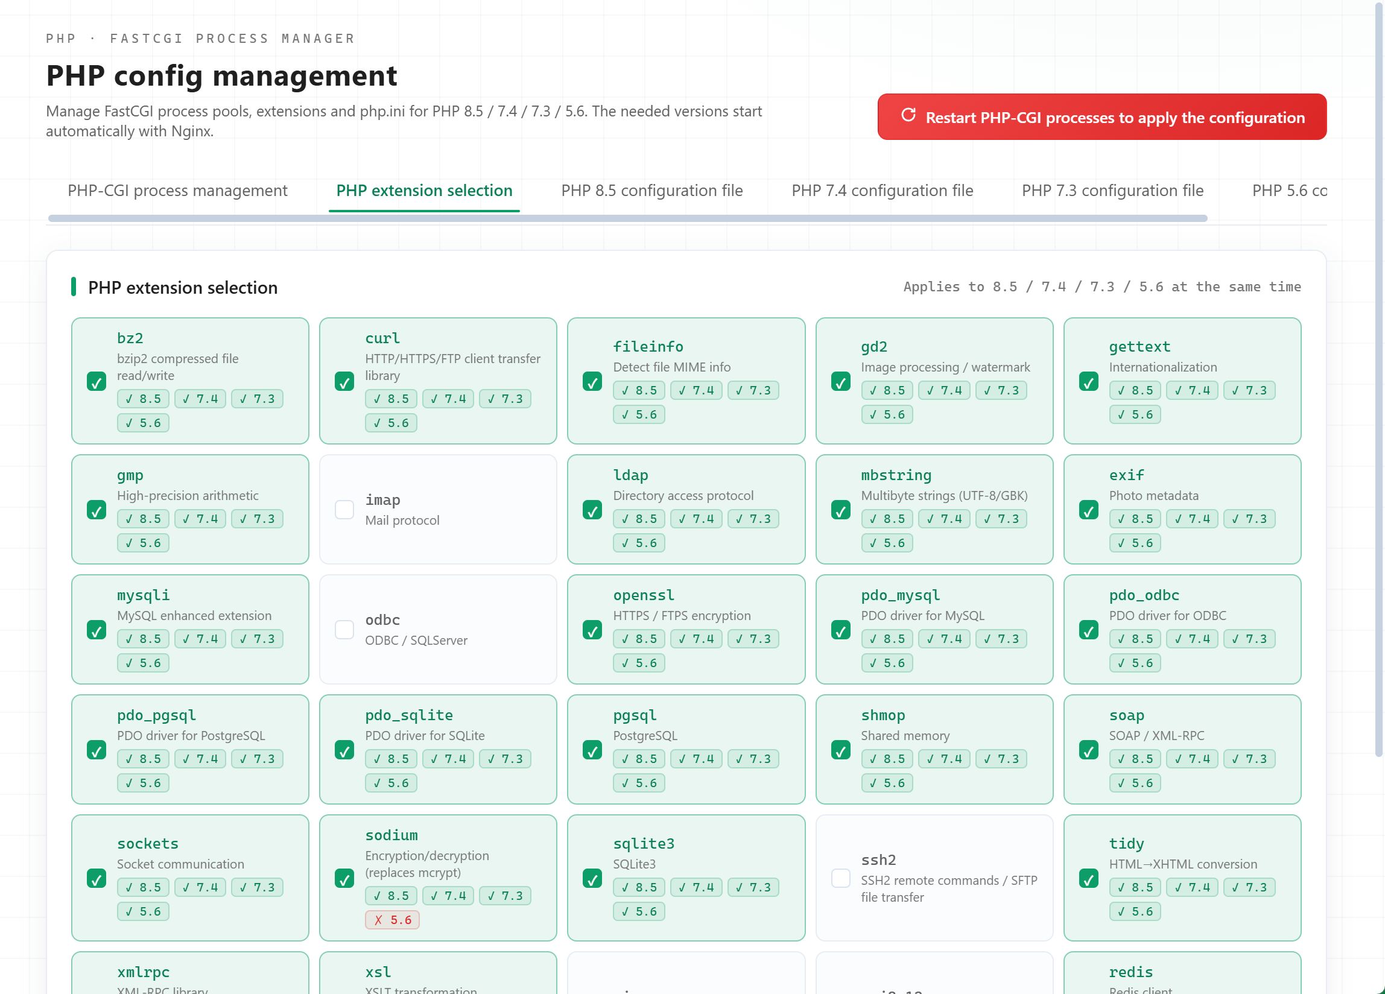Click the horizontal tab scrollbar

point(628,218)
